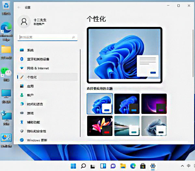The width and height of the screenshot is (195, 171).
Task: Open 时间和语言 settings
Action: coord(47,104)
